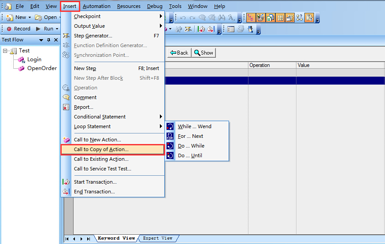
Task: Open the New button dropdown arrow
Action: click(30, 18)
